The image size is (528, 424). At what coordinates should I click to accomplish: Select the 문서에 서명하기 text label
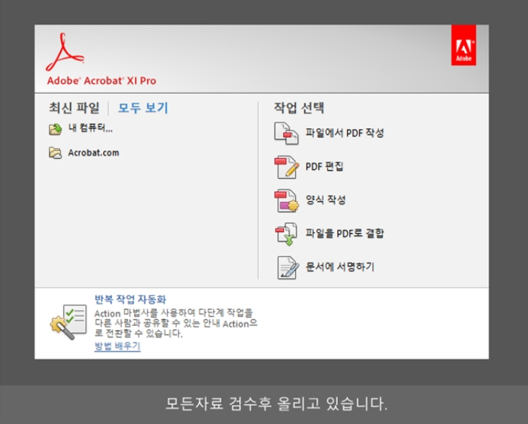[x=339, y=267]
